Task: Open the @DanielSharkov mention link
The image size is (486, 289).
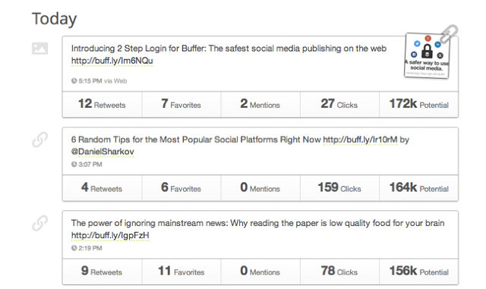Action: [x=103, y=152]
